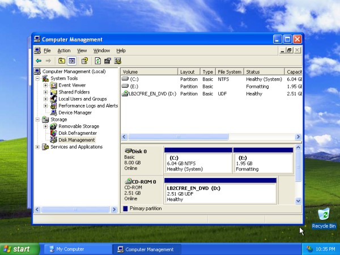Click the Shared Folders icon
This screenshot has width=340, height=255.
point(54,92)
